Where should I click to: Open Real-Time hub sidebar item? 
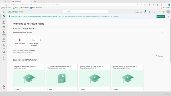[x=3, y=46]
